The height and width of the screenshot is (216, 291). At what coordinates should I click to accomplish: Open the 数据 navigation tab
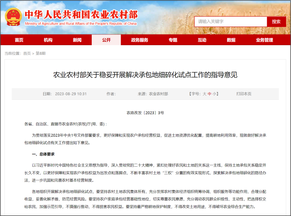(231, 40)
